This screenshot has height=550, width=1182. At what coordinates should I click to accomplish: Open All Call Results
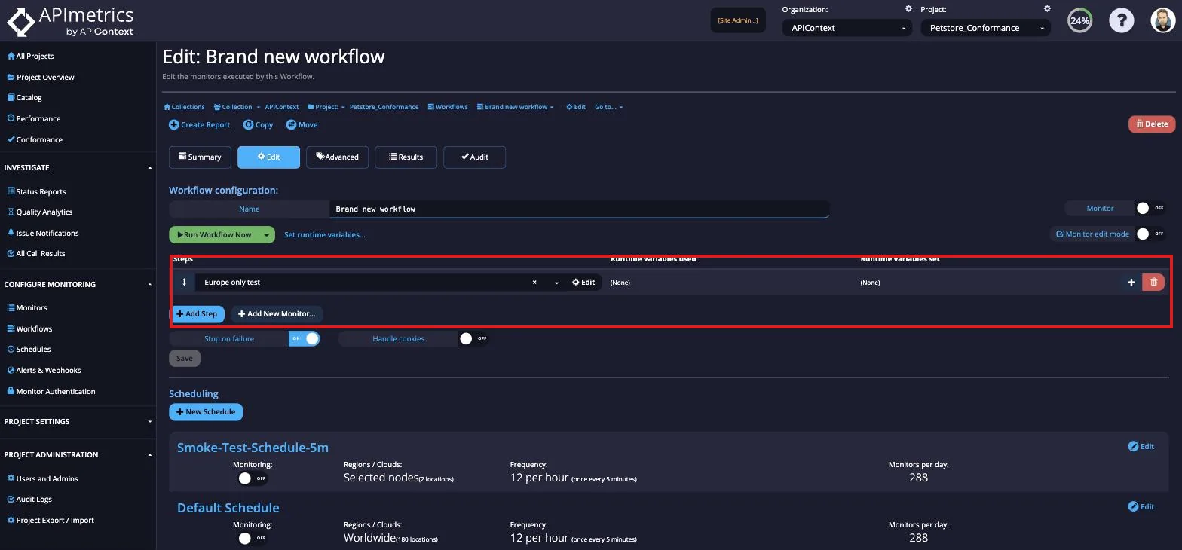[36, 253]
